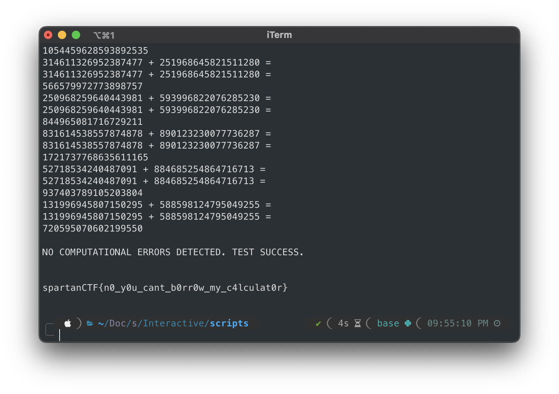Click the clock icon after the time

[497, 324]
